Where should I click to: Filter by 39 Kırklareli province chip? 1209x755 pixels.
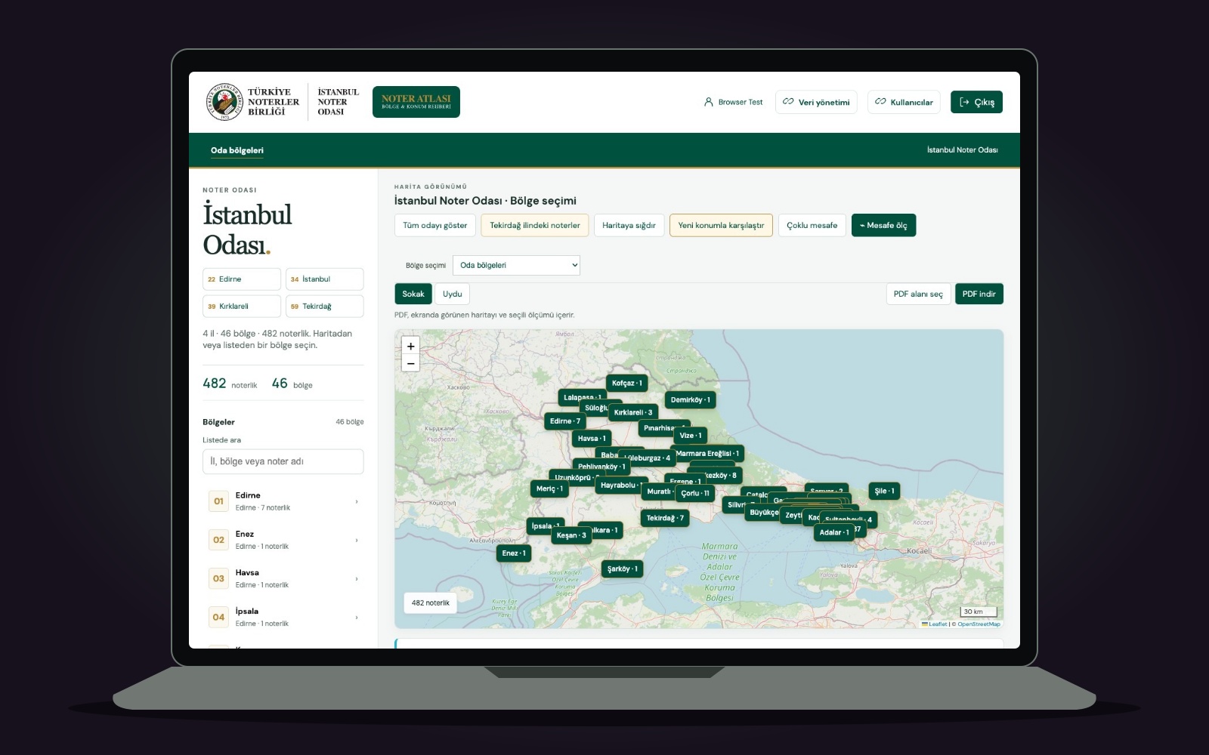pyautogui.click(x=242, y=306)
